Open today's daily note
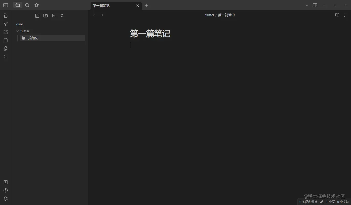351x205 pixels. 6,40
